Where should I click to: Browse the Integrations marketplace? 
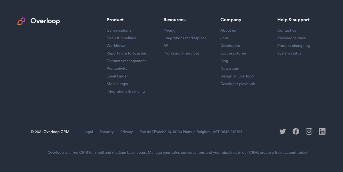185,38
